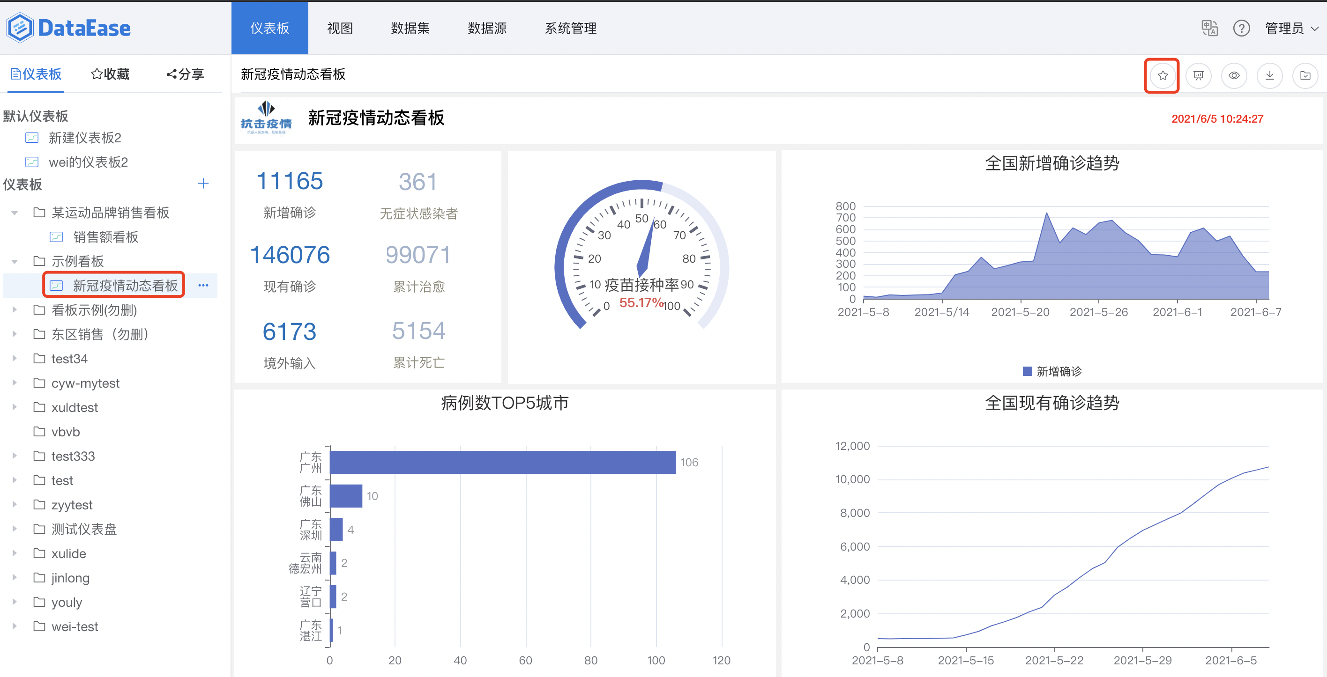Open the 数据源 navigation tab

487,28
